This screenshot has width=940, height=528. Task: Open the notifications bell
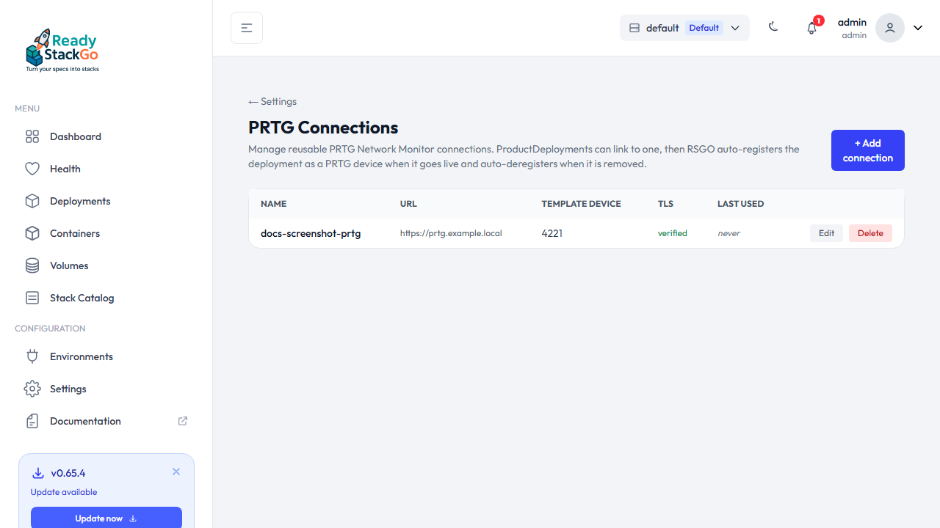tap(811, 28)
